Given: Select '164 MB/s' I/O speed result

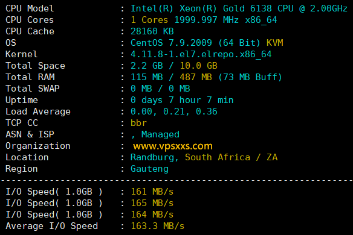Looking at the screenshot, I should tap(152, 215).
